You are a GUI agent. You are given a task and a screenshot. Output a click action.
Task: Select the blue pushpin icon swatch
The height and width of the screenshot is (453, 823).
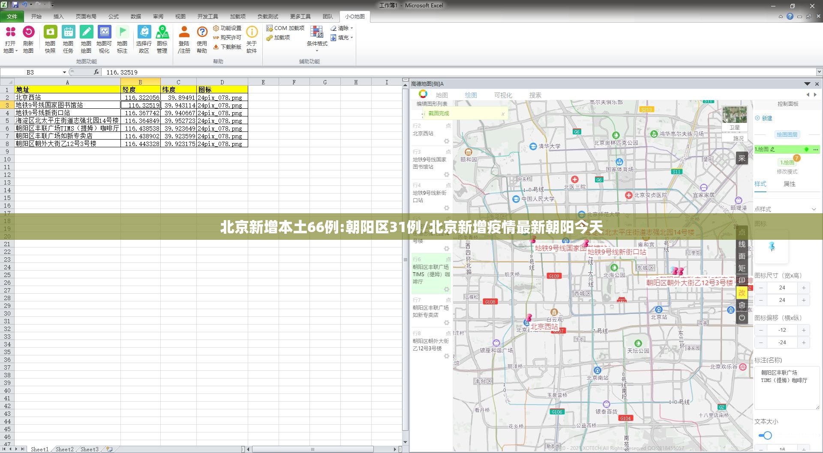(x=772, y=247)
